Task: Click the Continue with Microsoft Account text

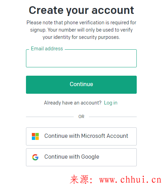Action: tap(86, 136)
